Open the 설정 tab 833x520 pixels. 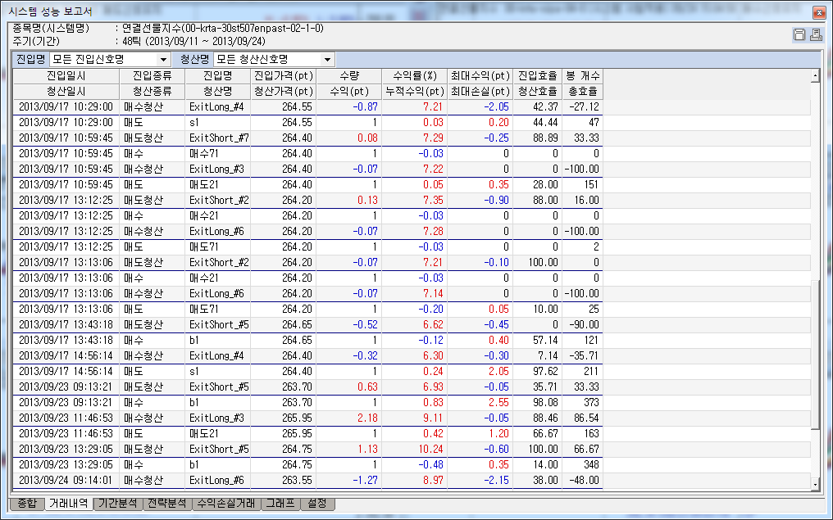point(317,504)
